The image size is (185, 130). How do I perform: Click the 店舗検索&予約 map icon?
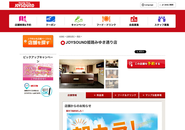coord(23,19)
